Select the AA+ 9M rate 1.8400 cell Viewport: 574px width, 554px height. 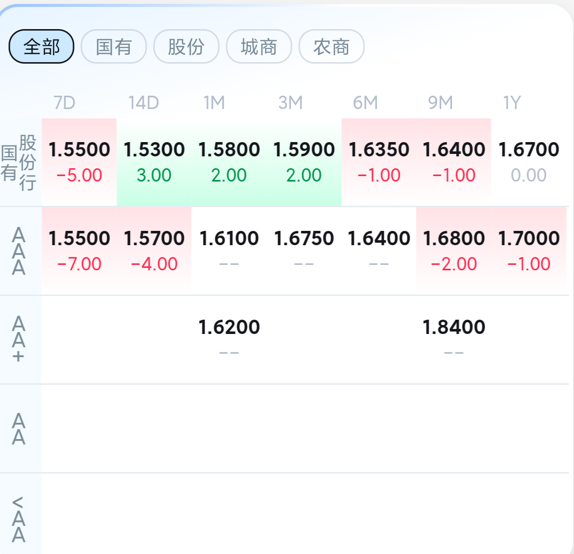(x=453, y=340)
